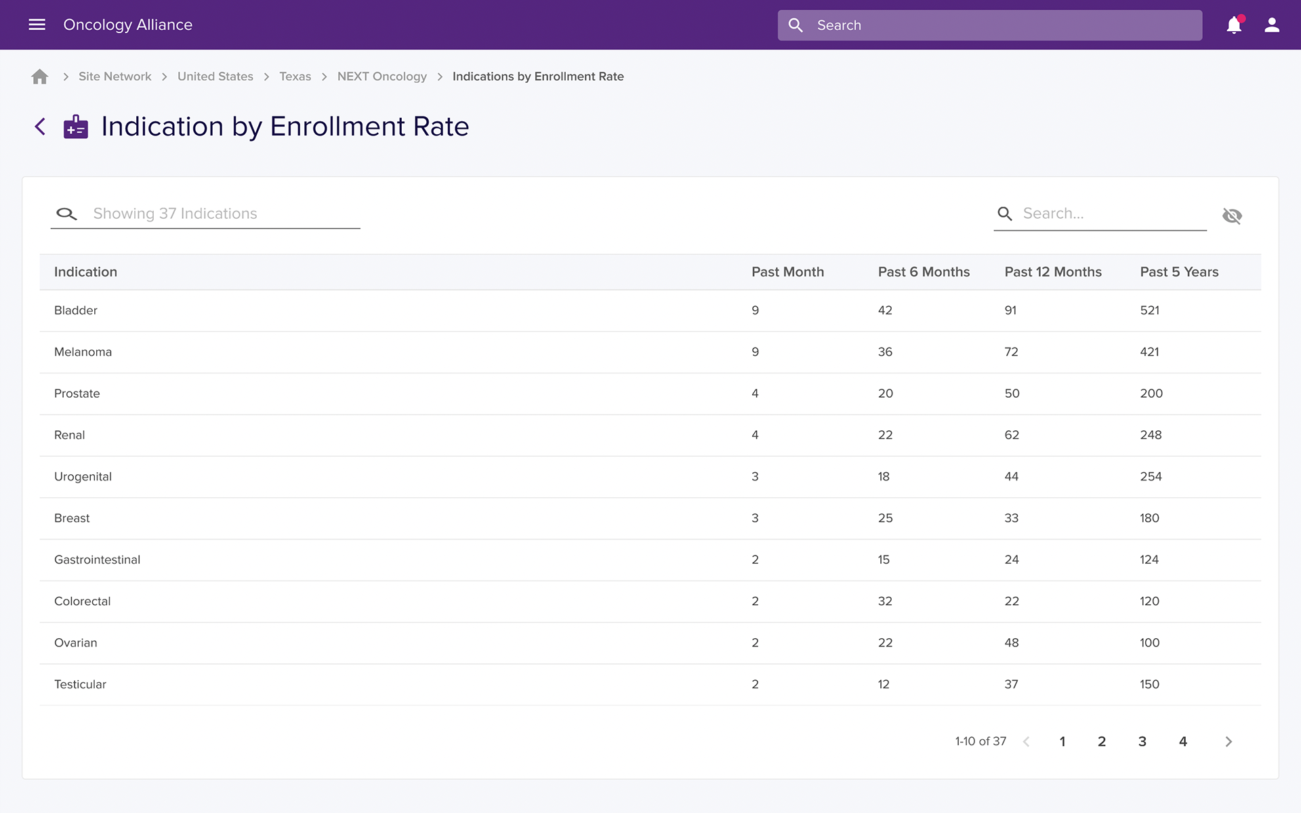Sort by Past 12 Months column header
This screenshot has height=813, width=1301.
pyautogui.click(x=1053, y=272)
